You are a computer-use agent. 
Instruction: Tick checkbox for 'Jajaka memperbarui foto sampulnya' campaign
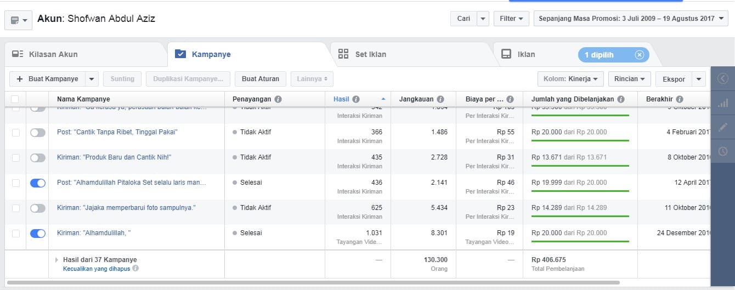pos(16,208)
